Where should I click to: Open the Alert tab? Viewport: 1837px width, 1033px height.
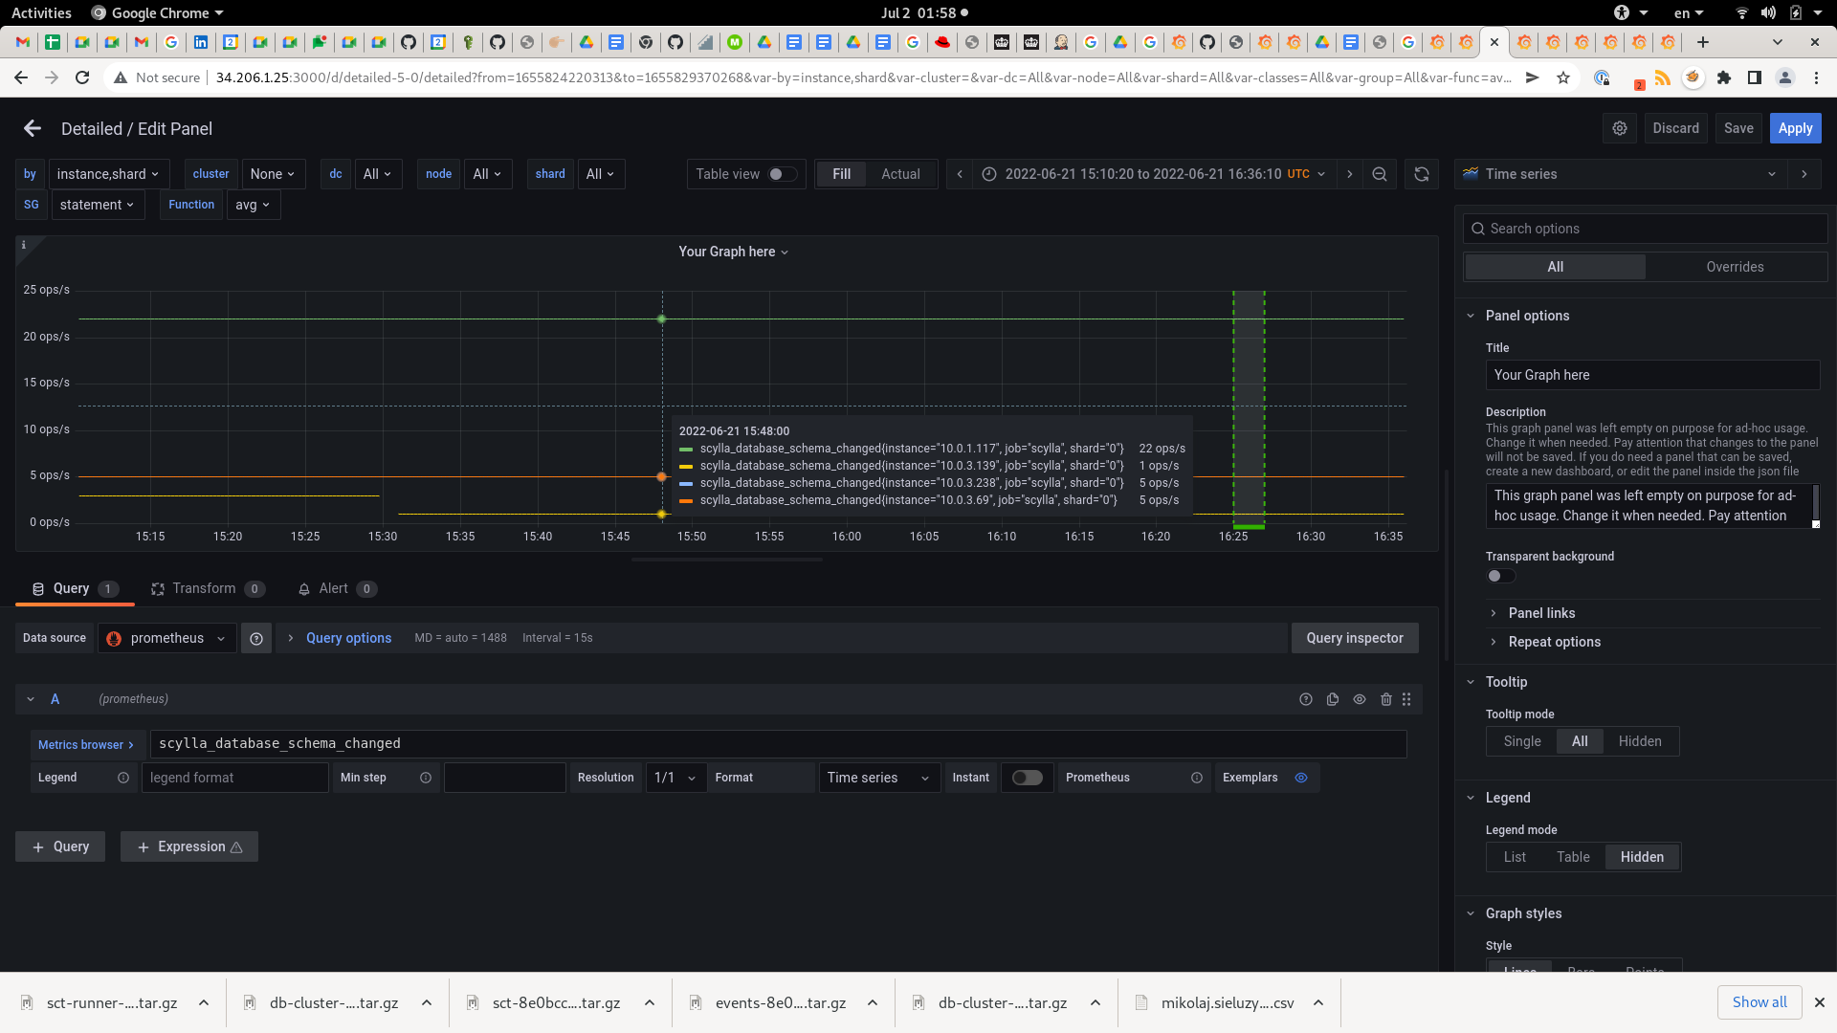coord(332,588)
